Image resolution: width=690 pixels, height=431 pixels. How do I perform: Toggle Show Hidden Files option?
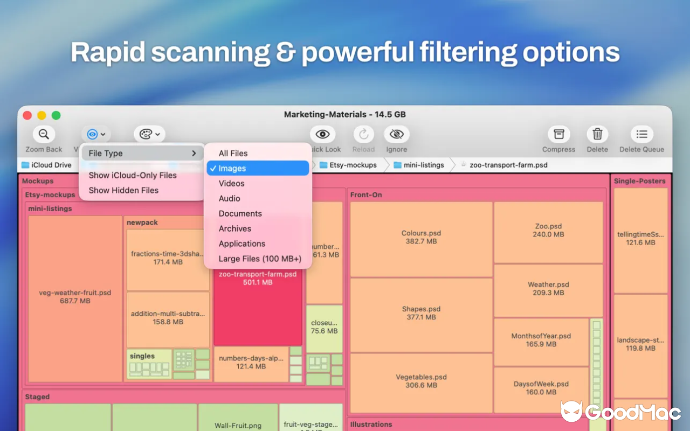pos(123,190)
